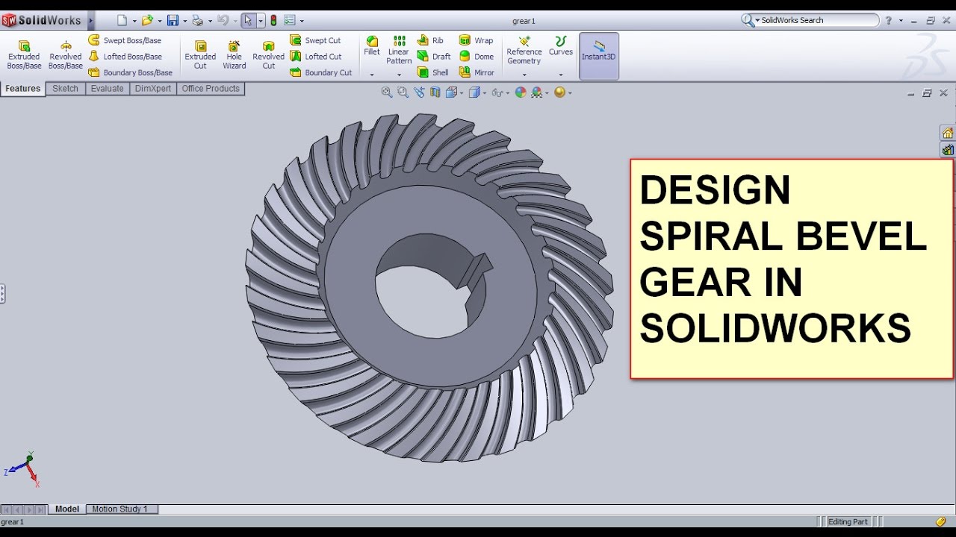Pick the Lofted Cut command
This screenshot has height=537, width=956.
click(x=315, y=56)
